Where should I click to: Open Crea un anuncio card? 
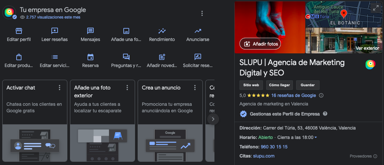pyautogui.click(x=170, y=121)
